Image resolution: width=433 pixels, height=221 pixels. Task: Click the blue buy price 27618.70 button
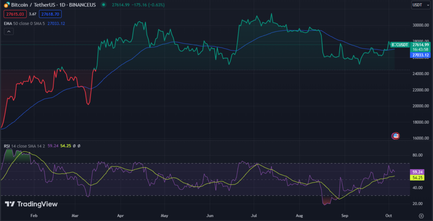click(50, 14)
